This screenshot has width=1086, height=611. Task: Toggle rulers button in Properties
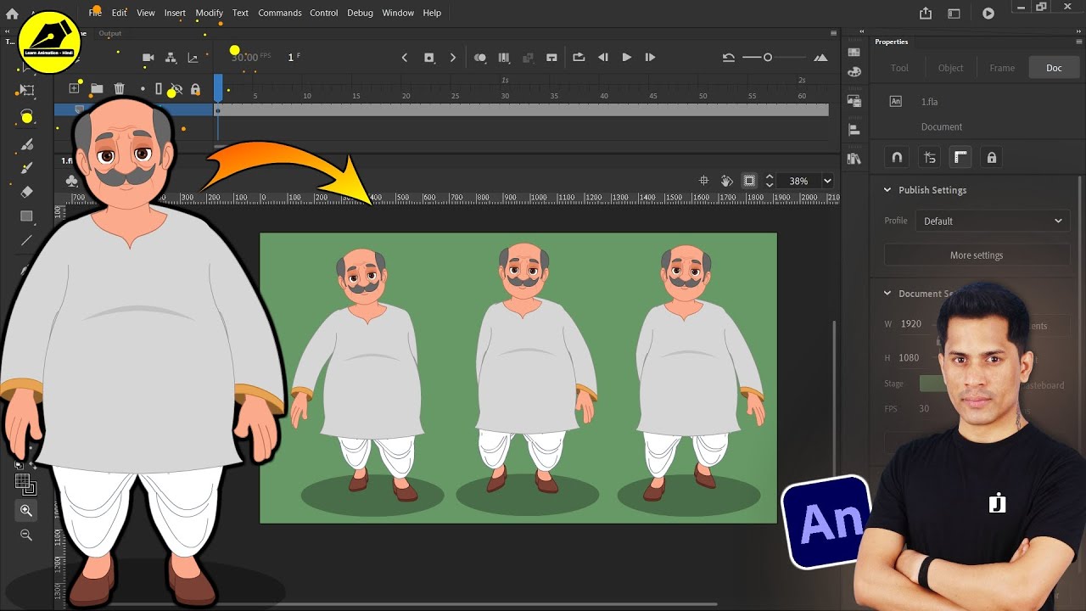tap(960, 158)
